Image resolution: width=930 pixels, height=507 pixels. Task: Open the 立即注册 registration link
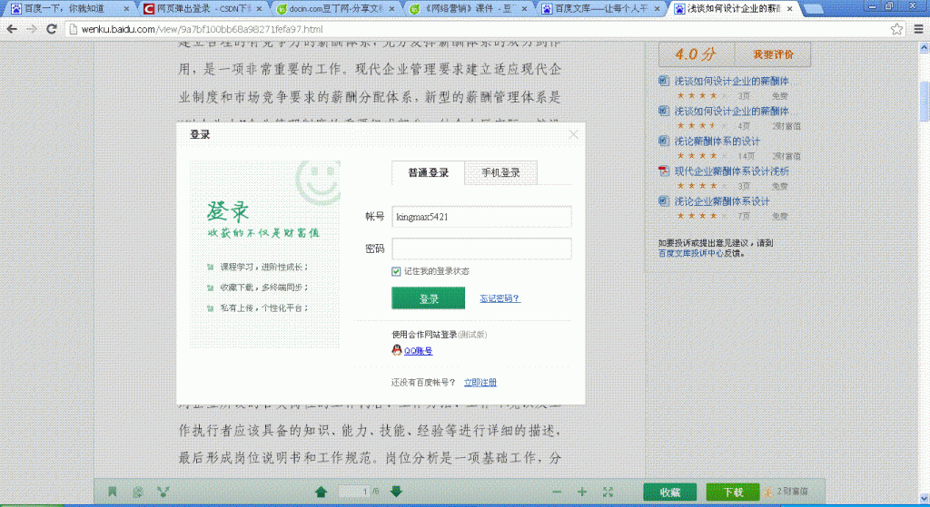click(x=480, y=383)
